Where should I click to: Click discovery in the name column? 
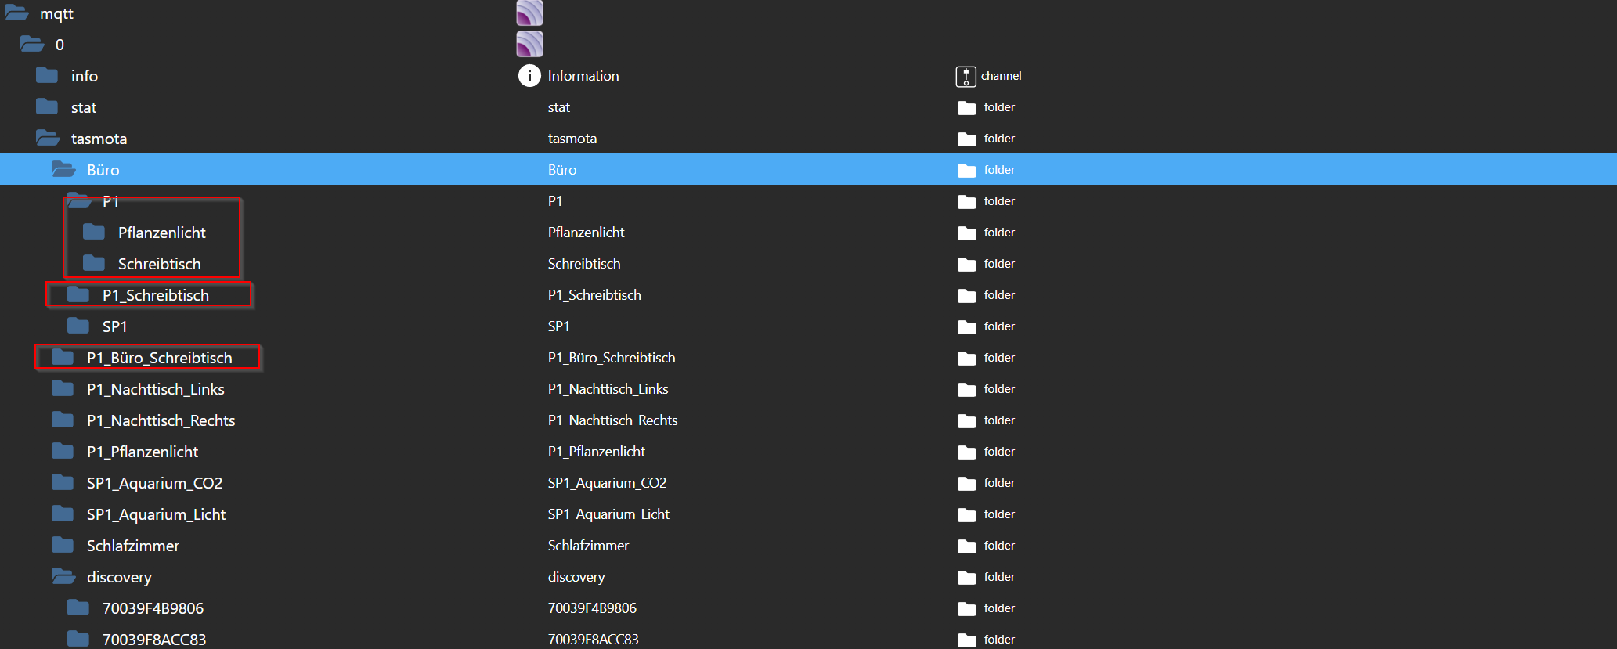click(576, 577)
